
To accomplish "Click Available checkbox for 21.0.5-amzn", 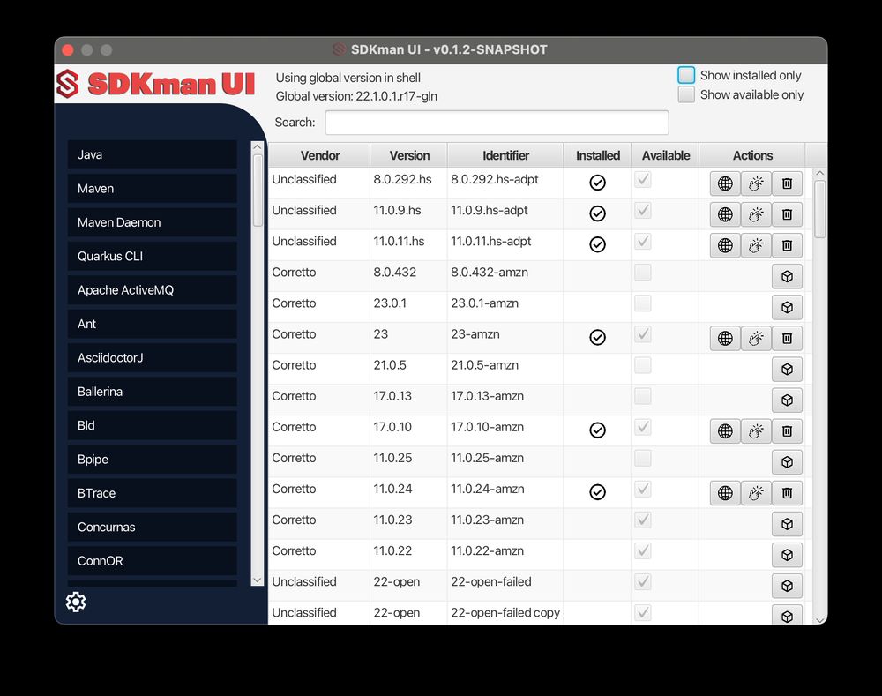I will (643, 365).
